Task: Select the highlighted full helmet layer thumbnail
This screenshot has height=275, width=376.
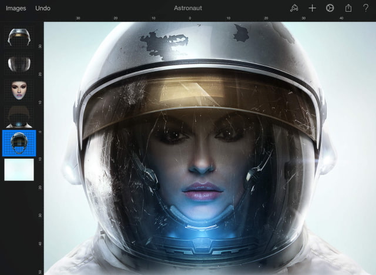Action: point(19,143)
